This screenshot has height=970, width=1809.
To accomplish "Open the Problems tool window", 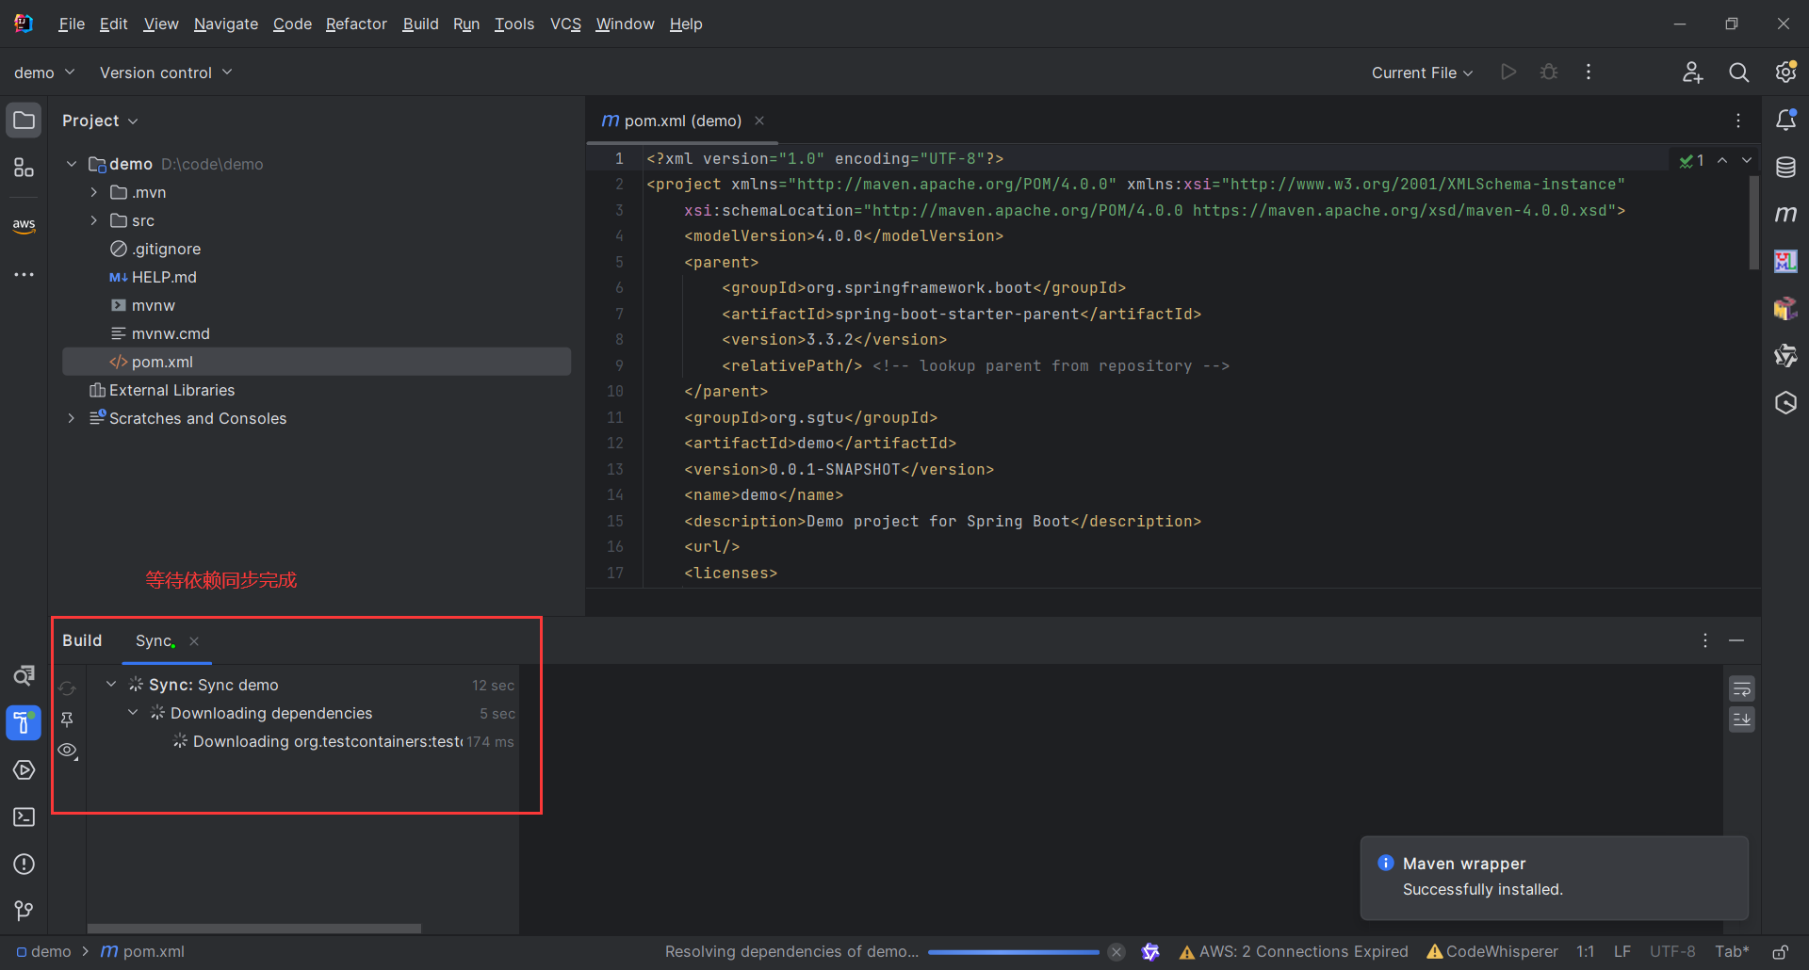I will pyautogui.click(x=24, y=865).
